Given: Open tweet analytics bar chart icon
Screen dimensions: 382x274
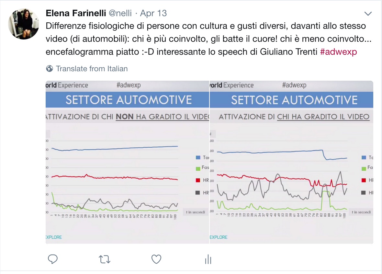Looking at the screenshot, I should click(208, 259).
